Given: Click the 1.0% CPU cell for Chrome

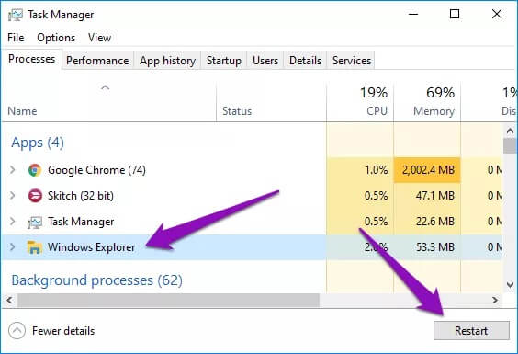Looking at the screenshot, I should pyautogui.click(x=360, y=170).
